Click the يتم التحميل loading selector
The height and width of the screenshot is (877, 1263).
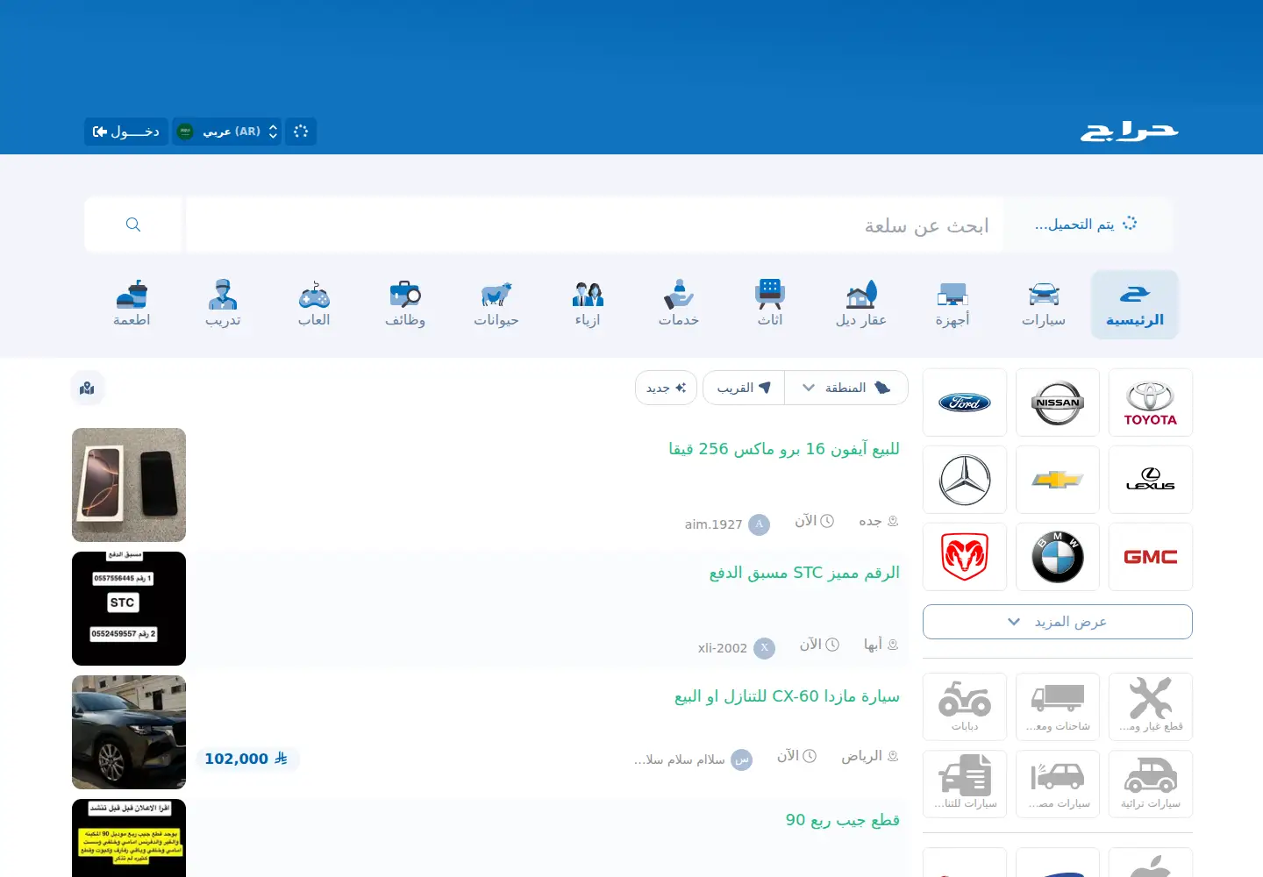(1088, 225)
